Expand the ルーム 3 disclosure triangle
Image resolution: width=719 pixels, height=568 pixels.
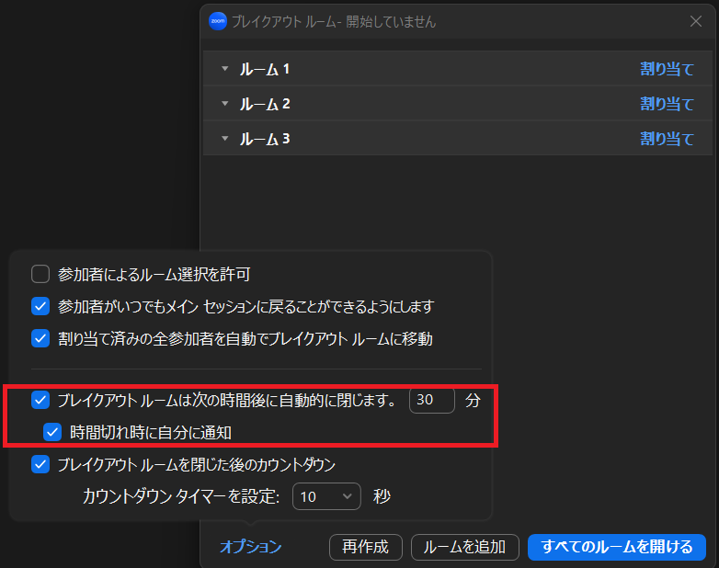click(224, 139)
